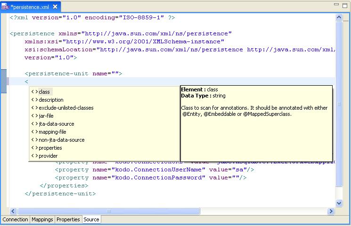This screenshot has width=351, height=226.
Task: Select the Source tab
Action: click(91, 219)
